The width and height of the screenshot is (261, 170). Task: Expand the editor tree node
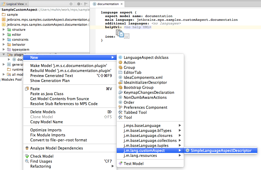point(4,34)
